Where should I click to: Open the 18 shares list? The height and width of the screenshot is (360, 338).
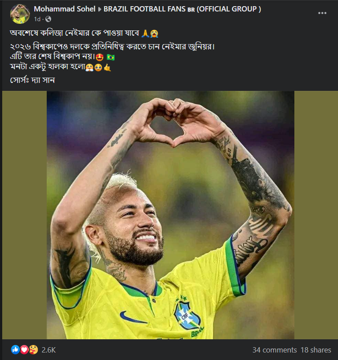[x=316, y=350]
